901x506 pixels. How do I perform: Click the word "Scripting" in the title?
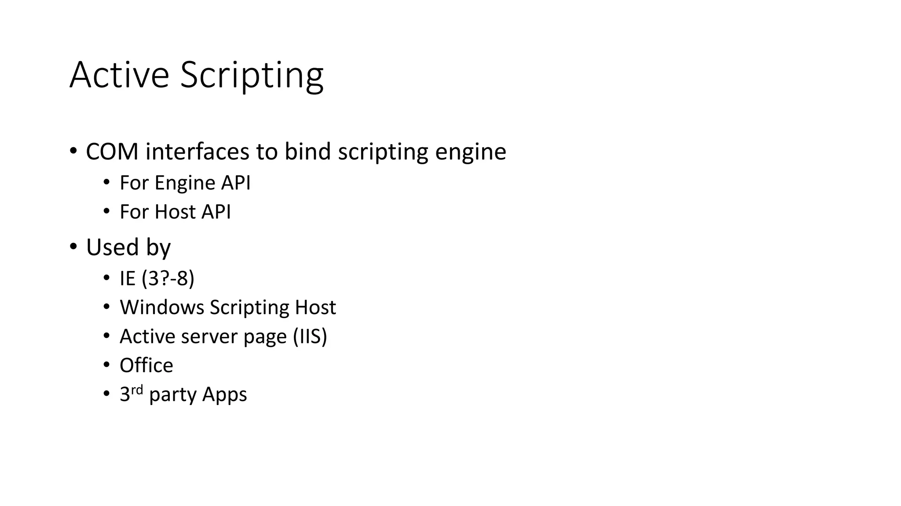[252, 76]
